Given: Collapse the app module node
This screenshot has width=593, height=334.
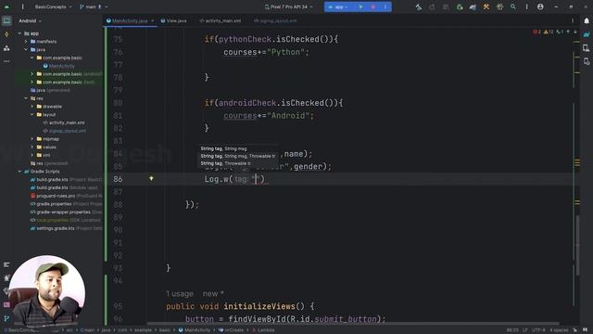Looking at the screenshot, I should click(x=19, y=33).
